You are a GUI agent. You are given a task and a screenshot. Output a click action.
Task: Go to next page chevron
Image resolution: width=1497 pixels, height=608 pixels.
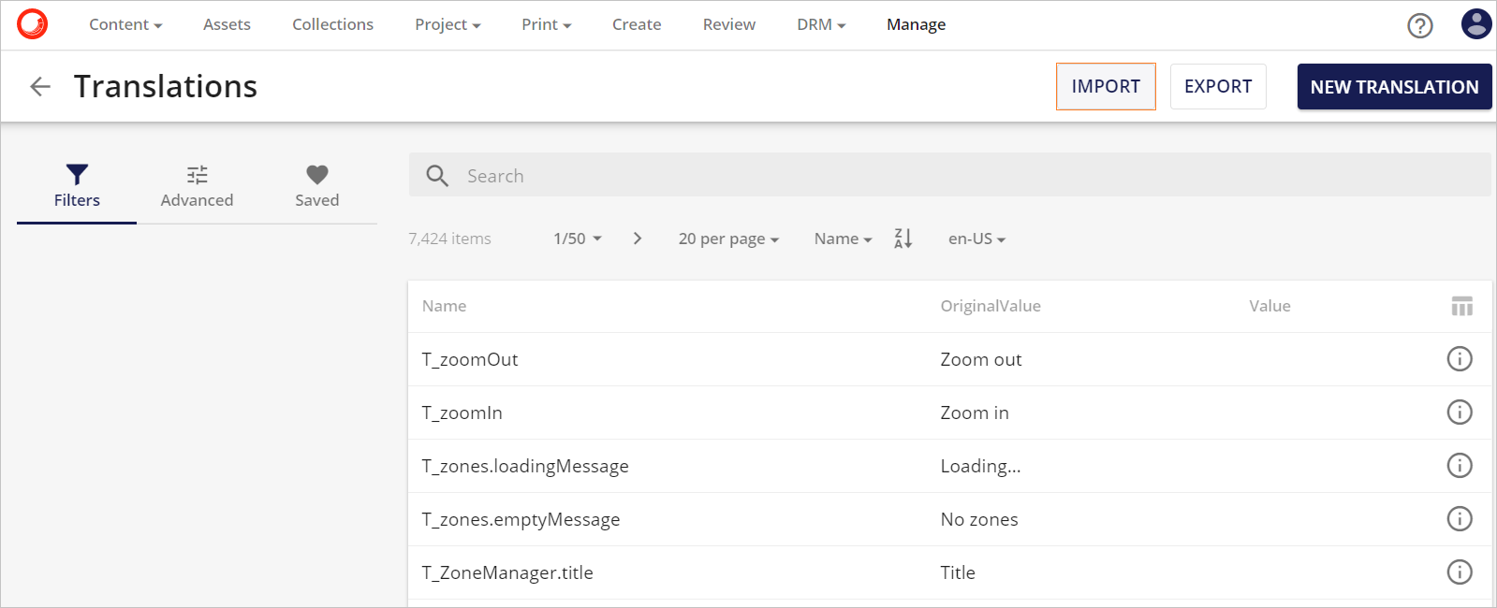[x=638, y=239]
